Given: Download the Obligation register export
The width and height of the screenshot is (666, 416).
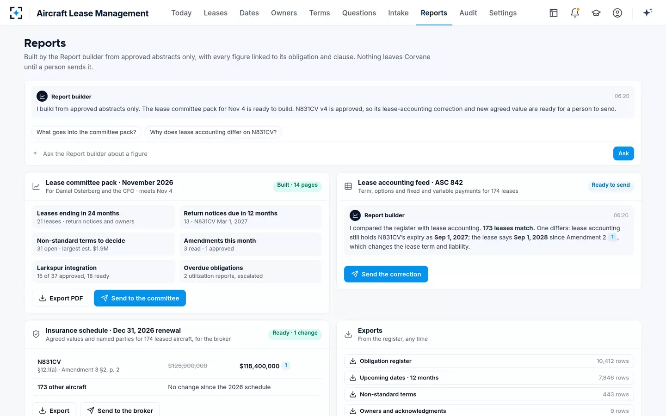Looking at the screenshot, I should point(489,361).
